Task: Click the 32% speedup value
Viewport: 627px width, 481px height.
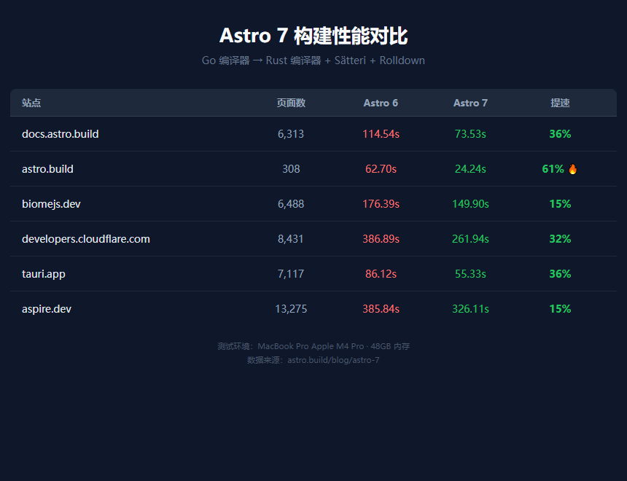Action: pos(560,239)
